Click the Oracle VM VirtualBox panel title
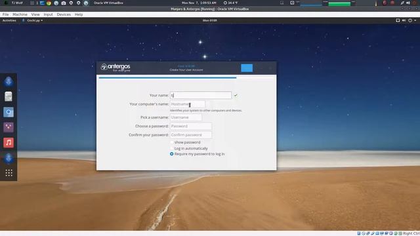The width and height of the screenshot is (420, 236). pos(108,3)
